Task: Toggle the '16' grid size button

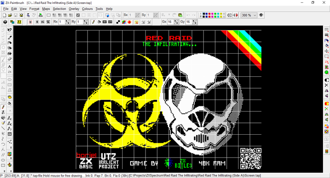Action: pyautogui.click(x=42, y=22)
